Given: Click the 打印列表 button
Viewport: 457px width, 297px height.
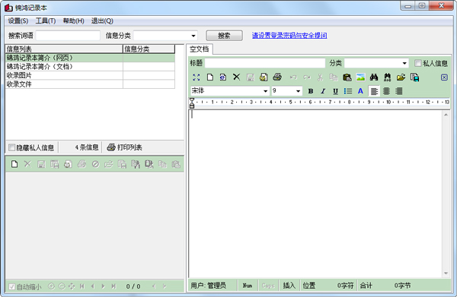Looking at the screenshot, I should click(125, 147).
